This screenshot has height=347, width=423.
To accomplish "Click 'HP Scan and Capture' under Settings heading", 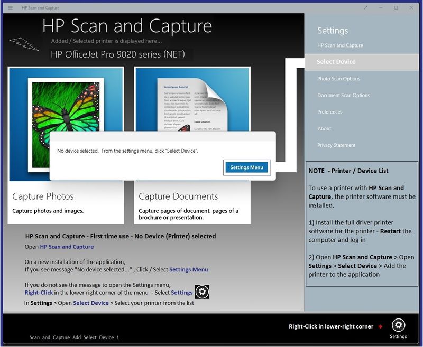I will (340, 45).
